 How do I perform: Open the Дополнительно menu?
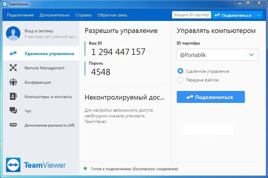click(x=55, y=15)
